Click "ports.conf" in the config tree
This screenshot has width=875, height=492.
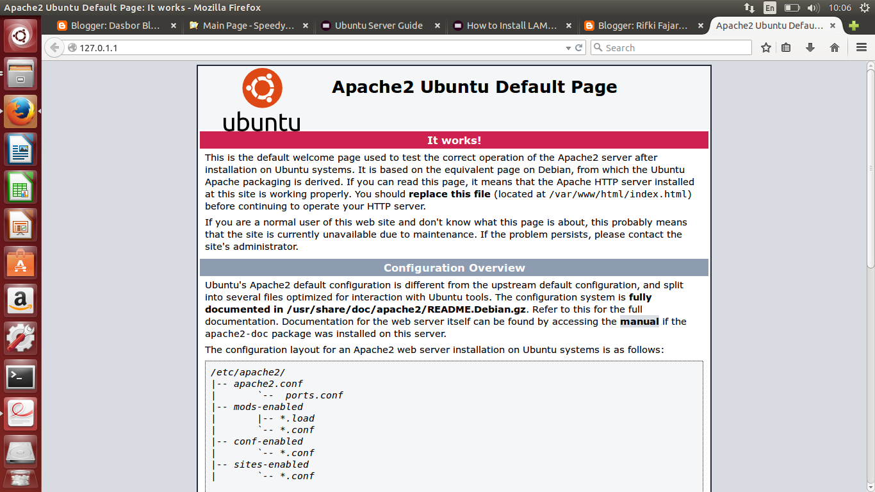point(315,395)
